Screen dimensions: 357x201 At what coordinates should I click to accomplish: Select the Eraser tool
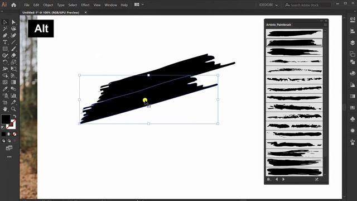13,55
